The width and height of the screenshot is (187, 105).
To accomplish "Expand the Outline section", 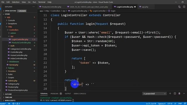I will pos(8,94).
